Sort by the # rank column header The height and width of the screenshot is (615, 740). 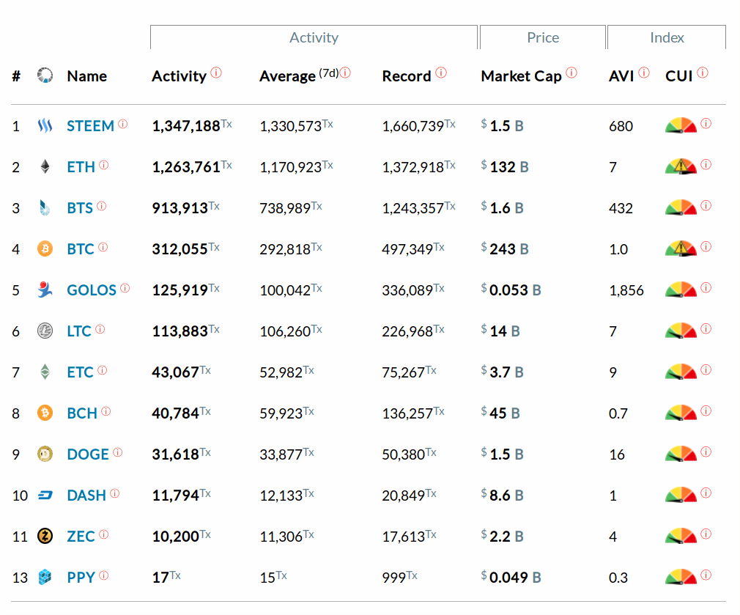[16, 76]
